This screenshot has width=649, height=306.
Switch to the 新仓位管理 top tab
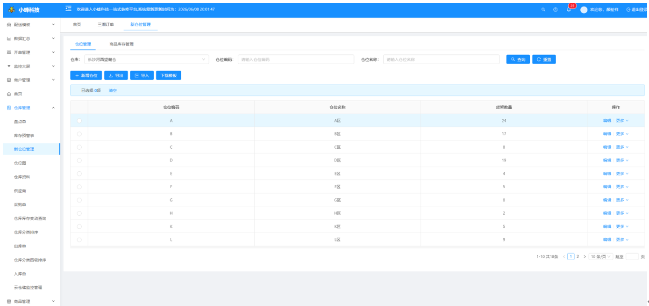pyautogui.click(x=140, y=24)
